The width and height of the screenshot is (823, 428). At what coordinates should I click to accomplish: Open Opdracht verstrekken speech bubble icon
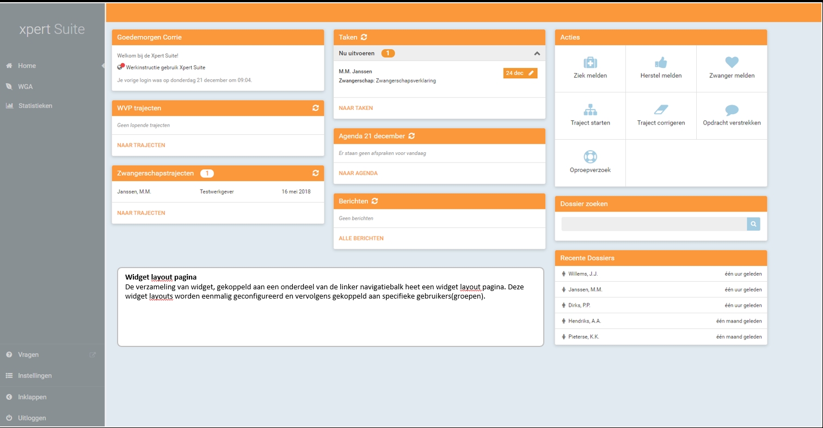click(x=732, y=110)
